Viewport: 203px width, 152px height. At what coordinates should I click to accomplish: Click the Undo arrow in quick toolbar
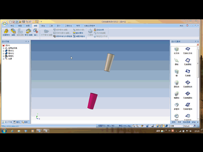27,22
